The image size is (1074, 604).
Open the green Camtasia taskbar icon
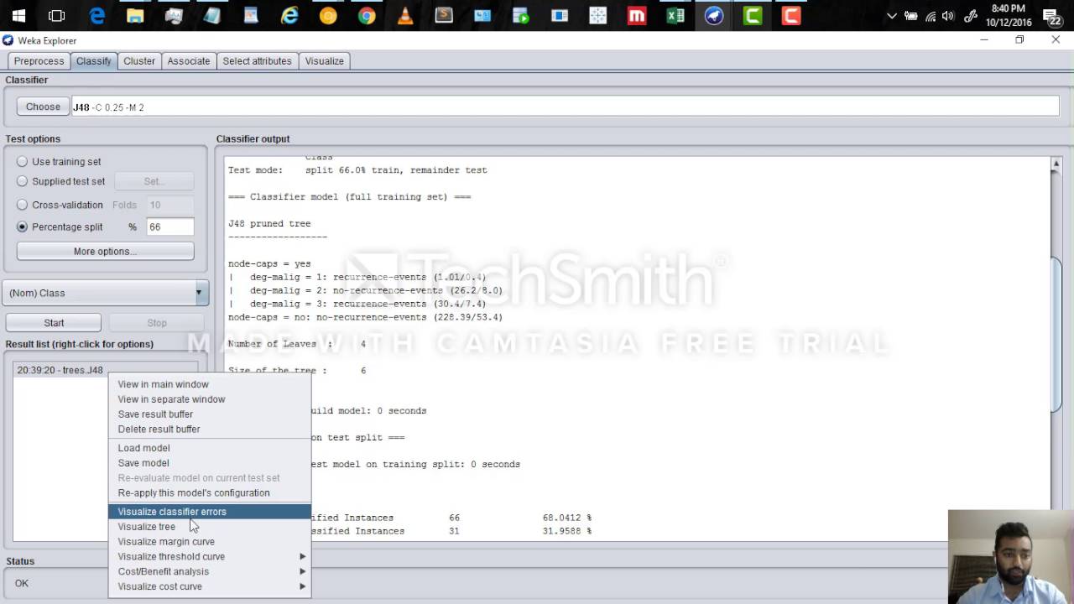tap(753, 15)
